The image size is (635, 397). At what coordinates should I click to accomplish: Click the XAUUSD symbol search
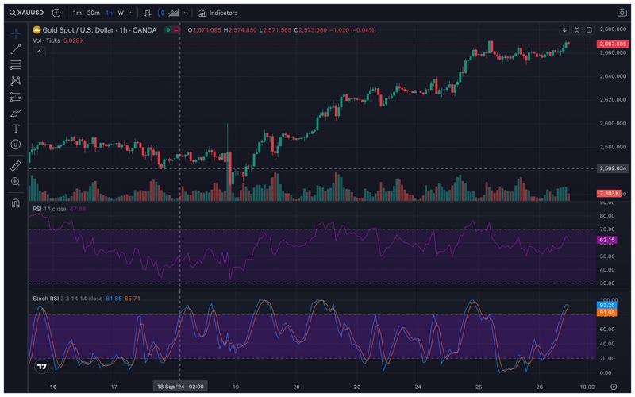(26, 13)
